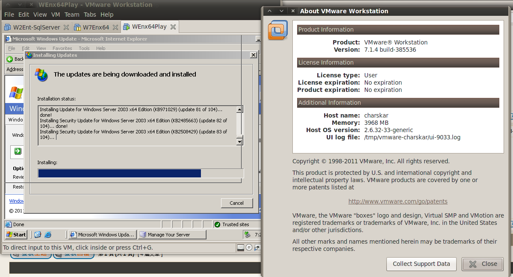Click the W7Enx64 paused VM tab icon
Image resolution: width=513 pixels, height=277 pixels.
tap(77, 27)
